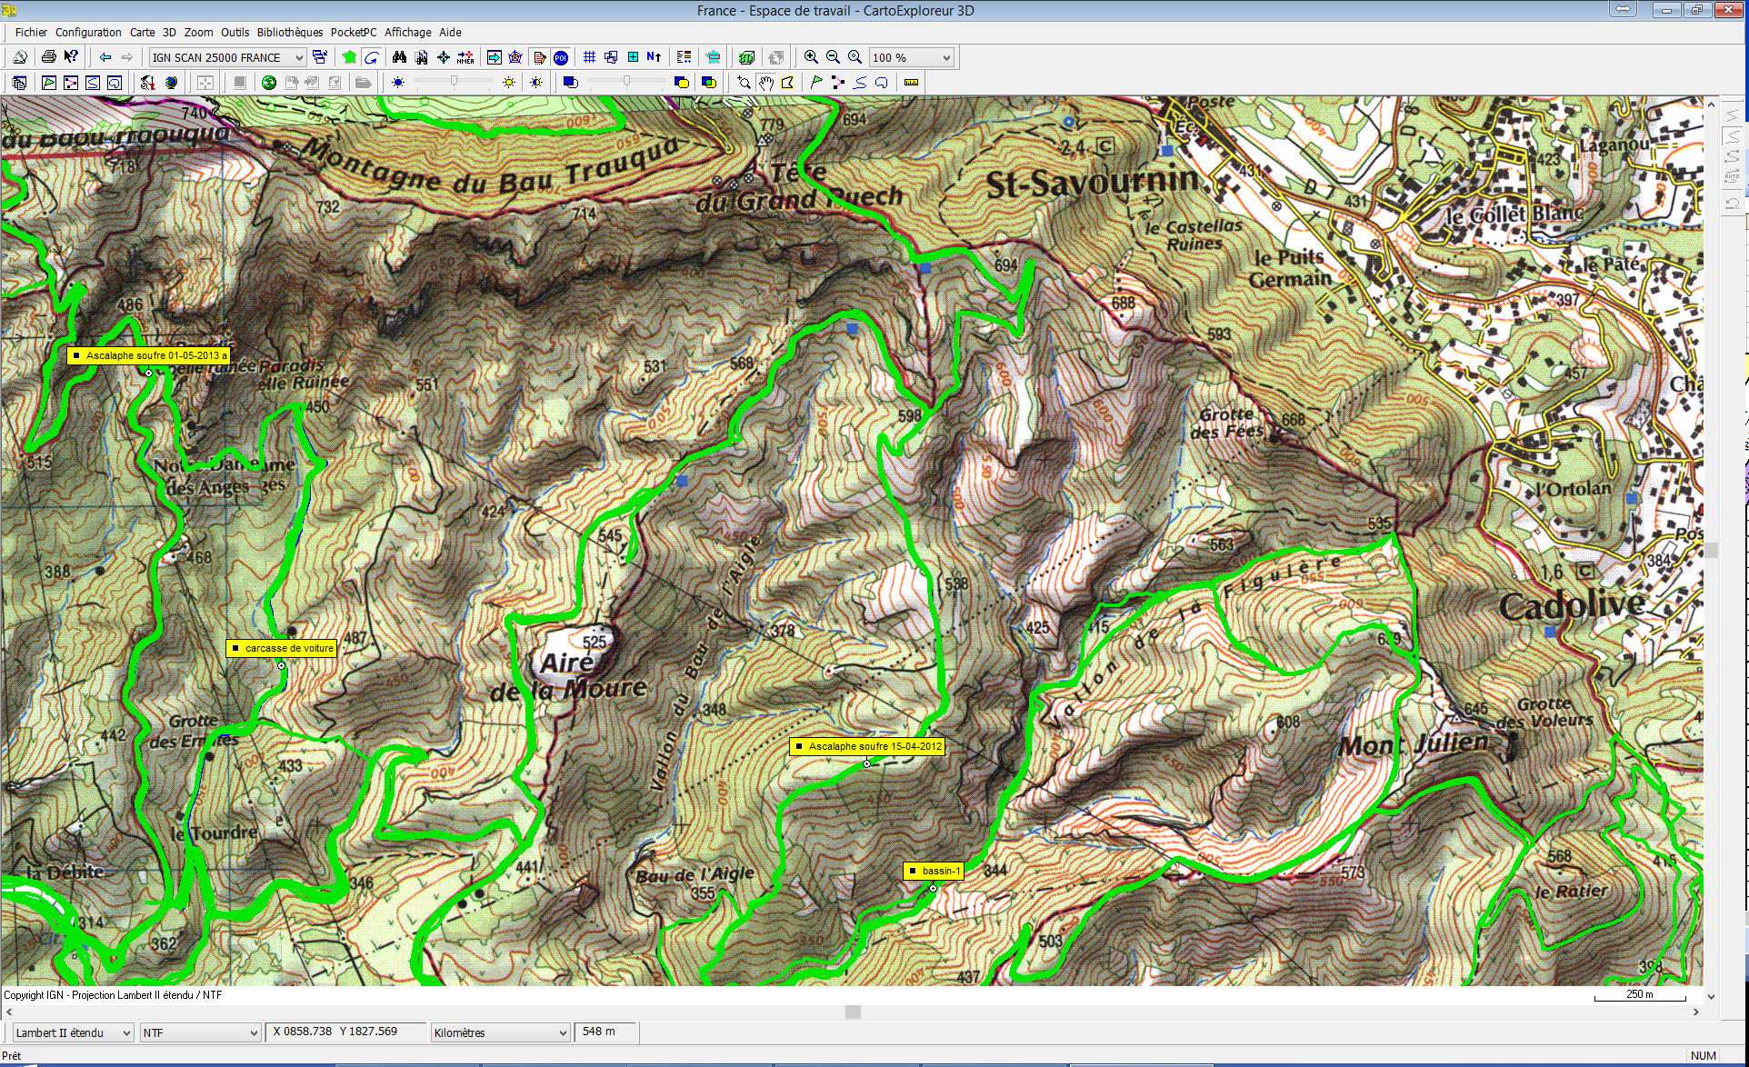This screenshot has width=1749, height=1067.
Task: Toggle the hand pan tool
Action: point(766,83)
